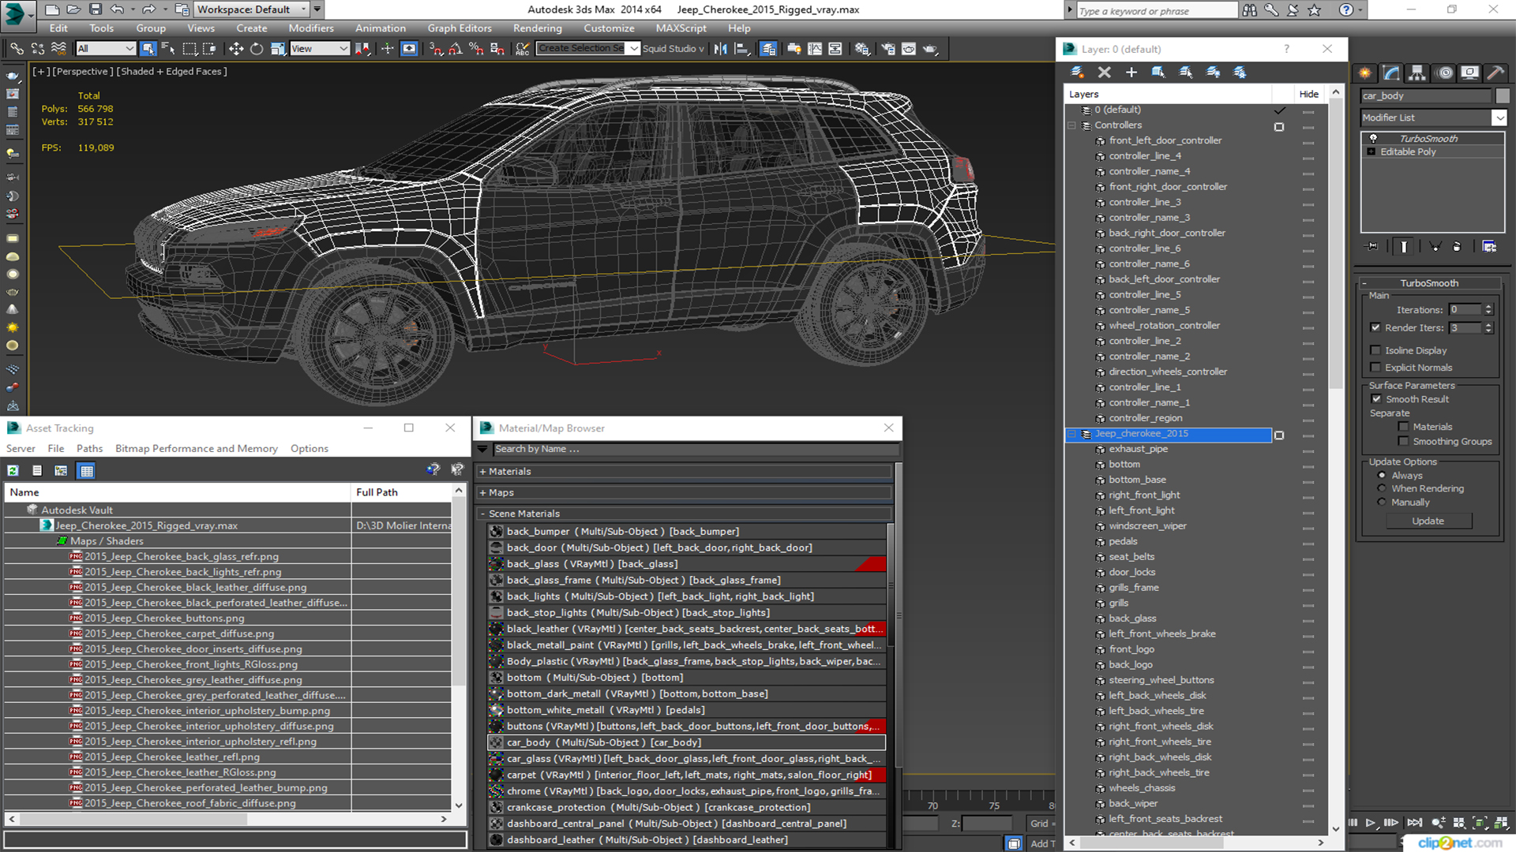Click the Table View icon in Asset Tracking
Image resolution: width=1516 pixels, height=852 pixels.
pyautogui.click(x=87, y=471)
